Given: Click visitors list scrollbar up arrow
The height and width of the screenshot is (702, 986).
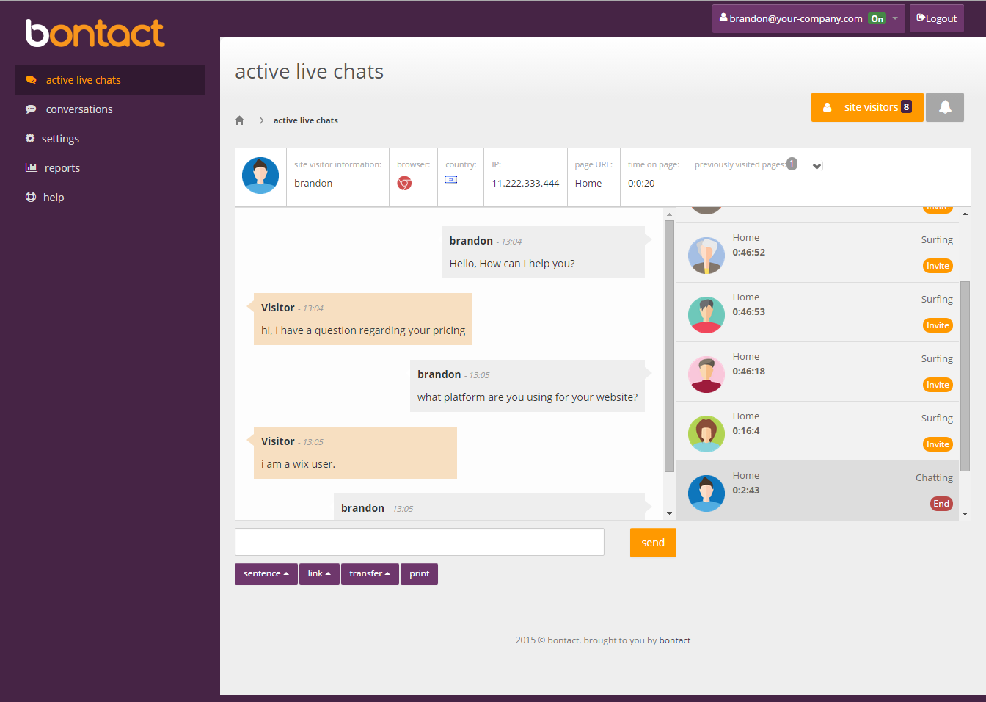Looking at the screenshot, I should 965,214.
